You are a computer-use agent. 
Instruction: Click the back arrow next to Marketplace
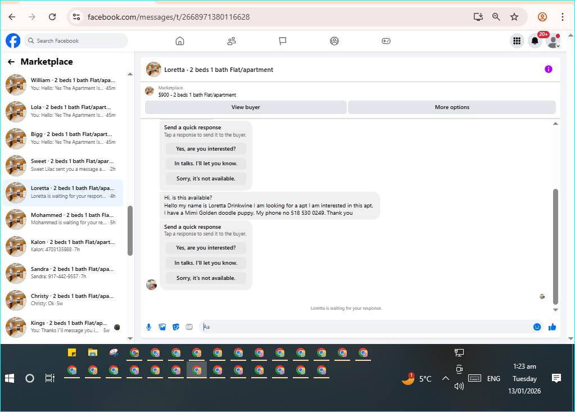tap(11, 62)
